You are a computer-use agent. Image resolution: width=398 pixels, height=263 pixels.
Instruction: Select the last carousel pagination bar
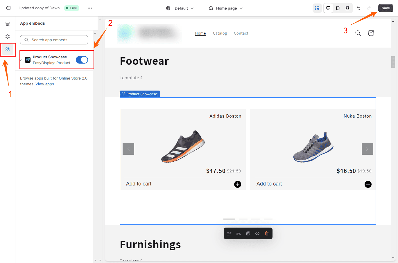(268, 219)
